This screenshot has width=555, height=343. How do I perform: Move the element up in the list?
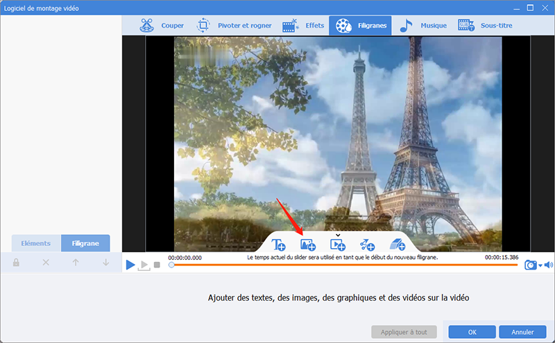pos(76,263)
